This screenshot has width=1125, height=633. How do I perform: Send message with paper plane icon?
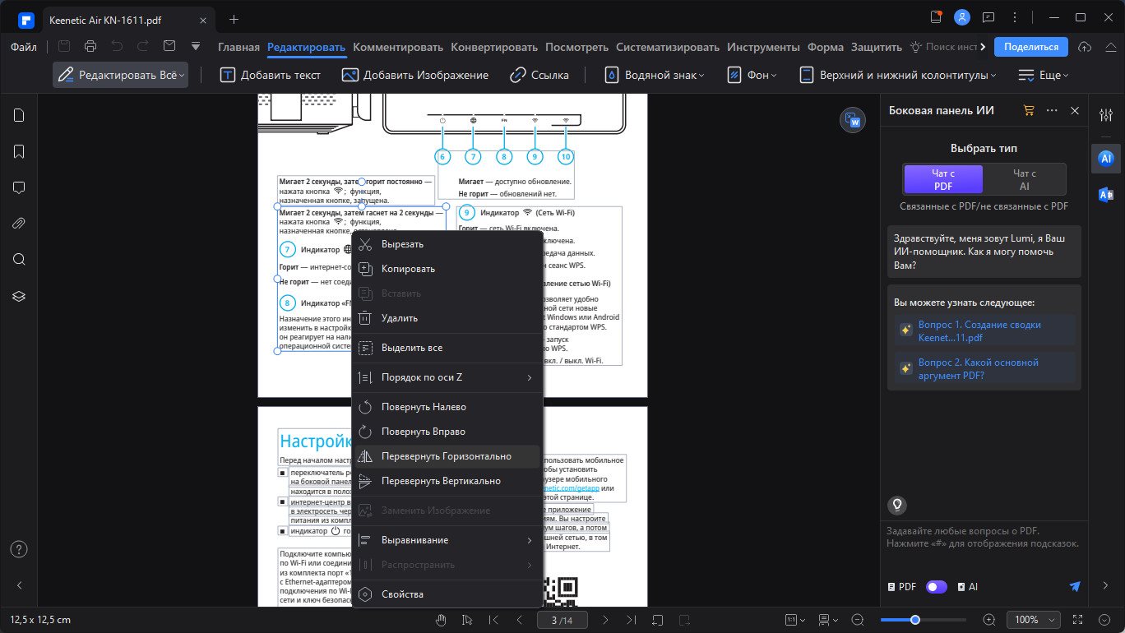tap(1074, 586)
